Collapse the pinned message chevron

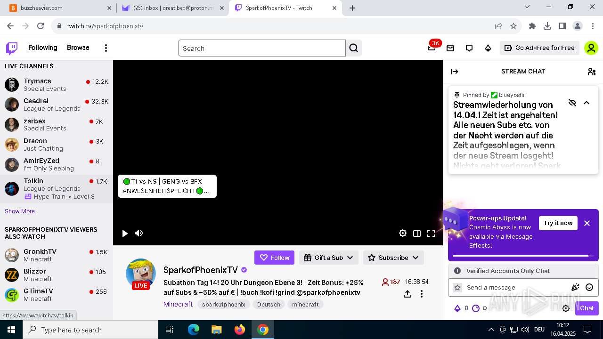(587, 103)
